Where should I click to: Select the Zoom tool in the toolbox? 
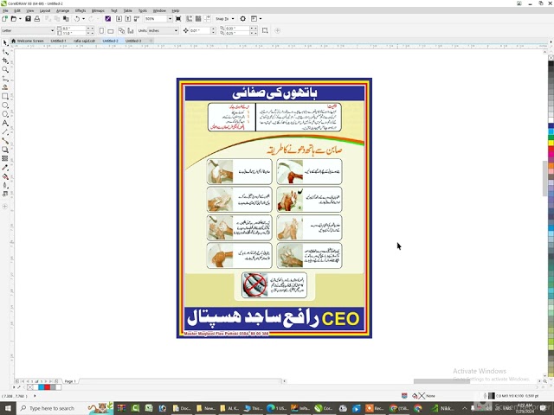5,69
